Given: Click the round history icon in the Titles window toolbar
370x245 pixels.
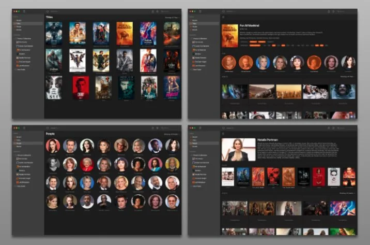Looking at the screenshot, I should click(x=48, y=11).
